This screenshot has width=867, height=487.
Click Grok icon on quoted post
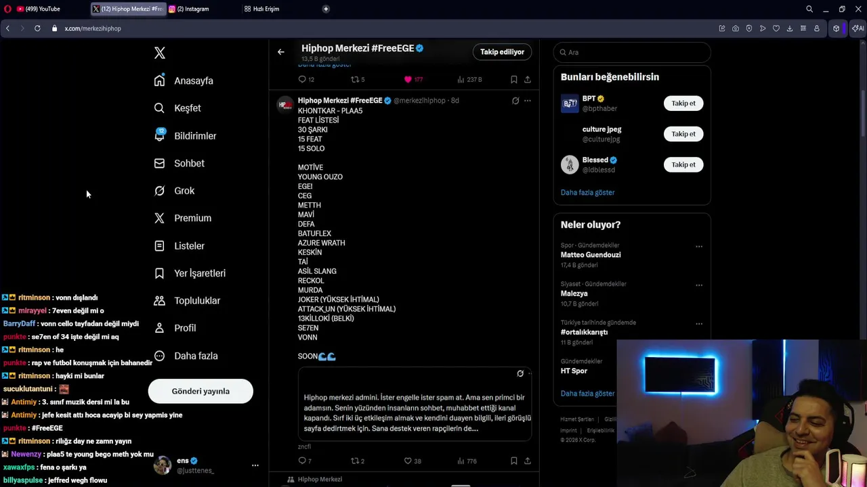point(520,373)
